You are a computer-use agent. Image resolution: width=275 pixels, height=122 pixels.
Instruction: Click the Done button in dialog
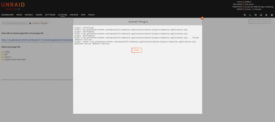(x=137, y=50)
